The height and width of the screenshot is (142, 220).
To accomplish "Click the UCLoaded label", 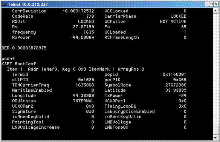I will pos(115,32).
